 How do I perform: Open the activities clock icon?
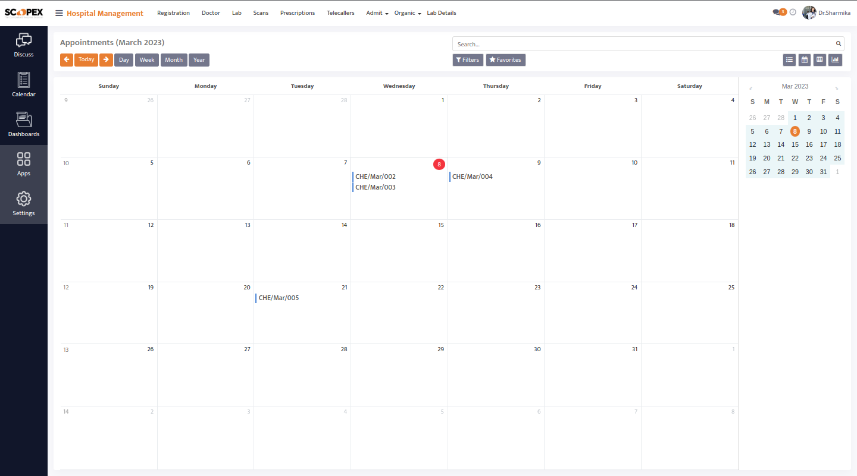(793, 12)
